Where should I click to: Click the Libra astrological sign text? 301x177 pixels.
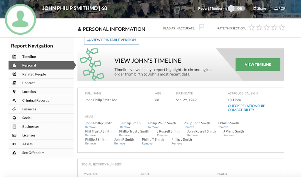coord(237,100)
